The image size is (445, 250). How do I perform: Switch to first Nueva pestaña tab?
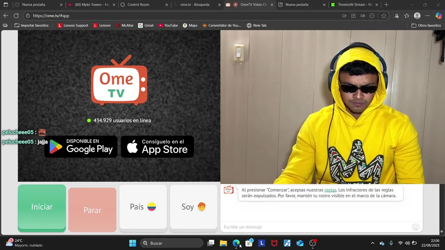coord(39,5)
